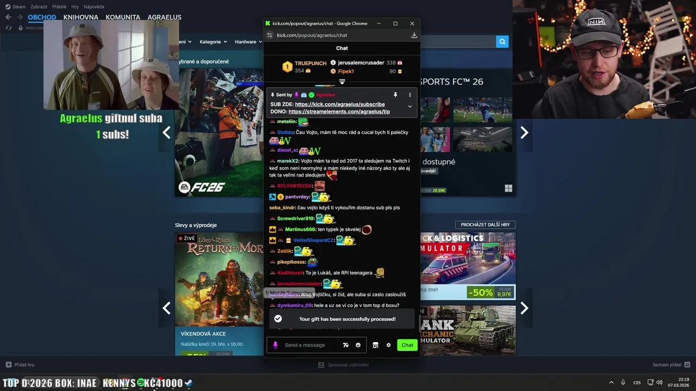Screen dimensions: 696x391
Task: Click username Stalida in chat
Action: [x=285, y=132]
